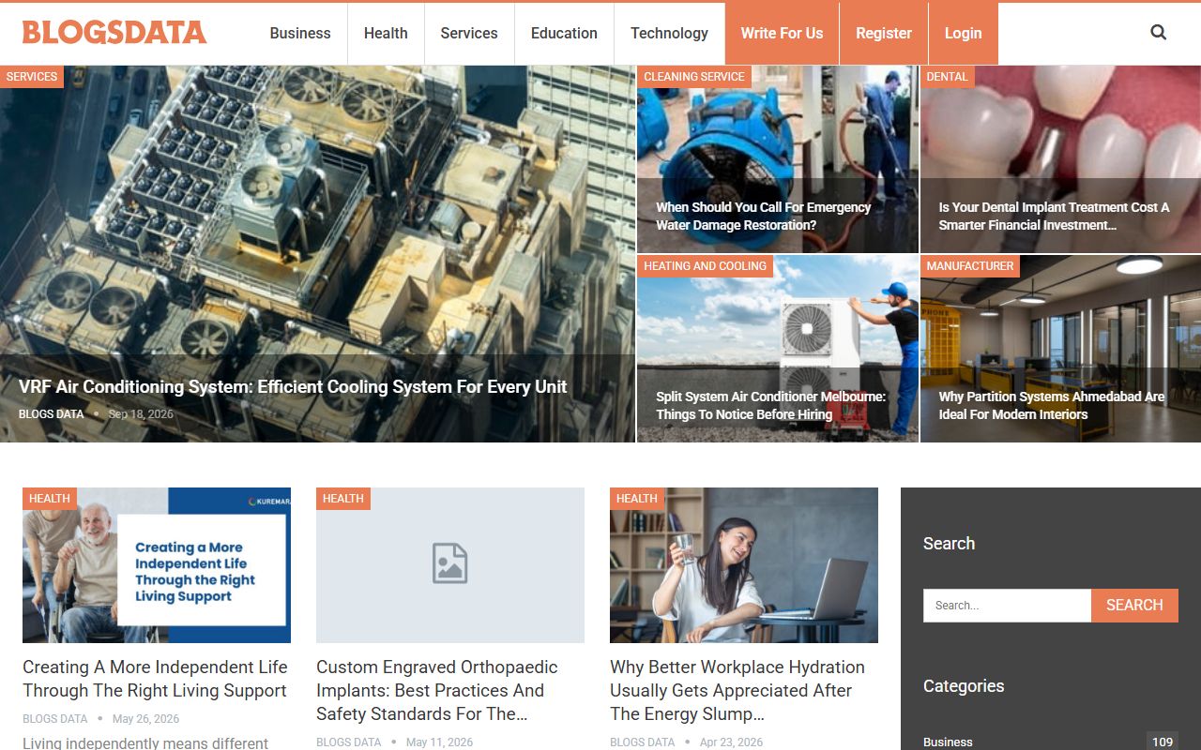Open Emergency Water Damage Restoration article
Viewport: 1201px width, 750px height.
764,216
